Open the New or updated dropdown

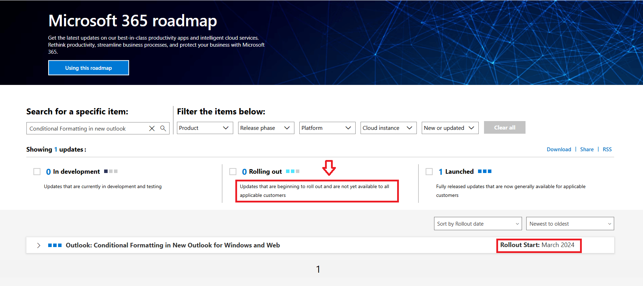point(450,128)
